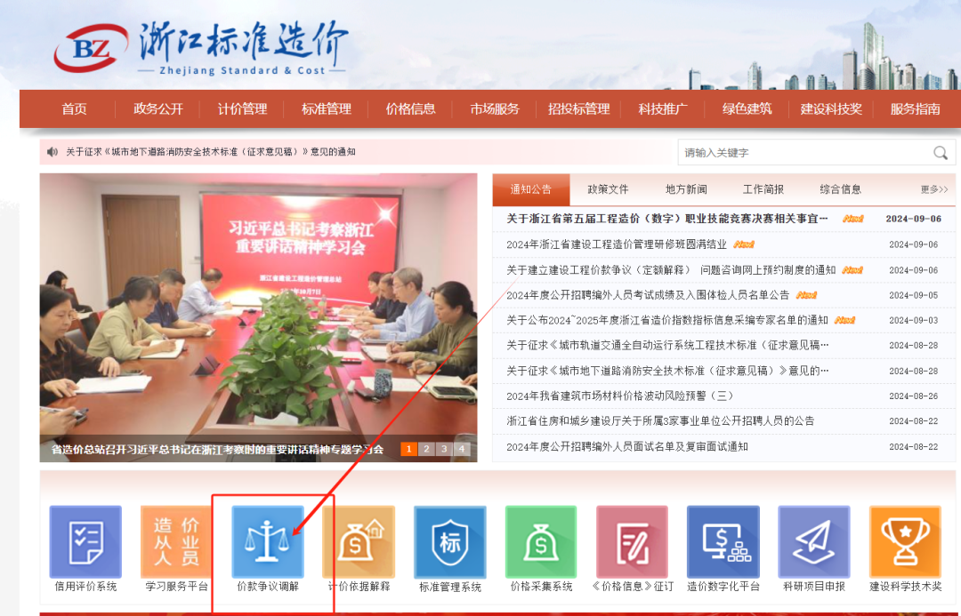Screen dimensions: 961x616
Task: Click the magnifying glass search icon
Action: (x=941, y=153)
